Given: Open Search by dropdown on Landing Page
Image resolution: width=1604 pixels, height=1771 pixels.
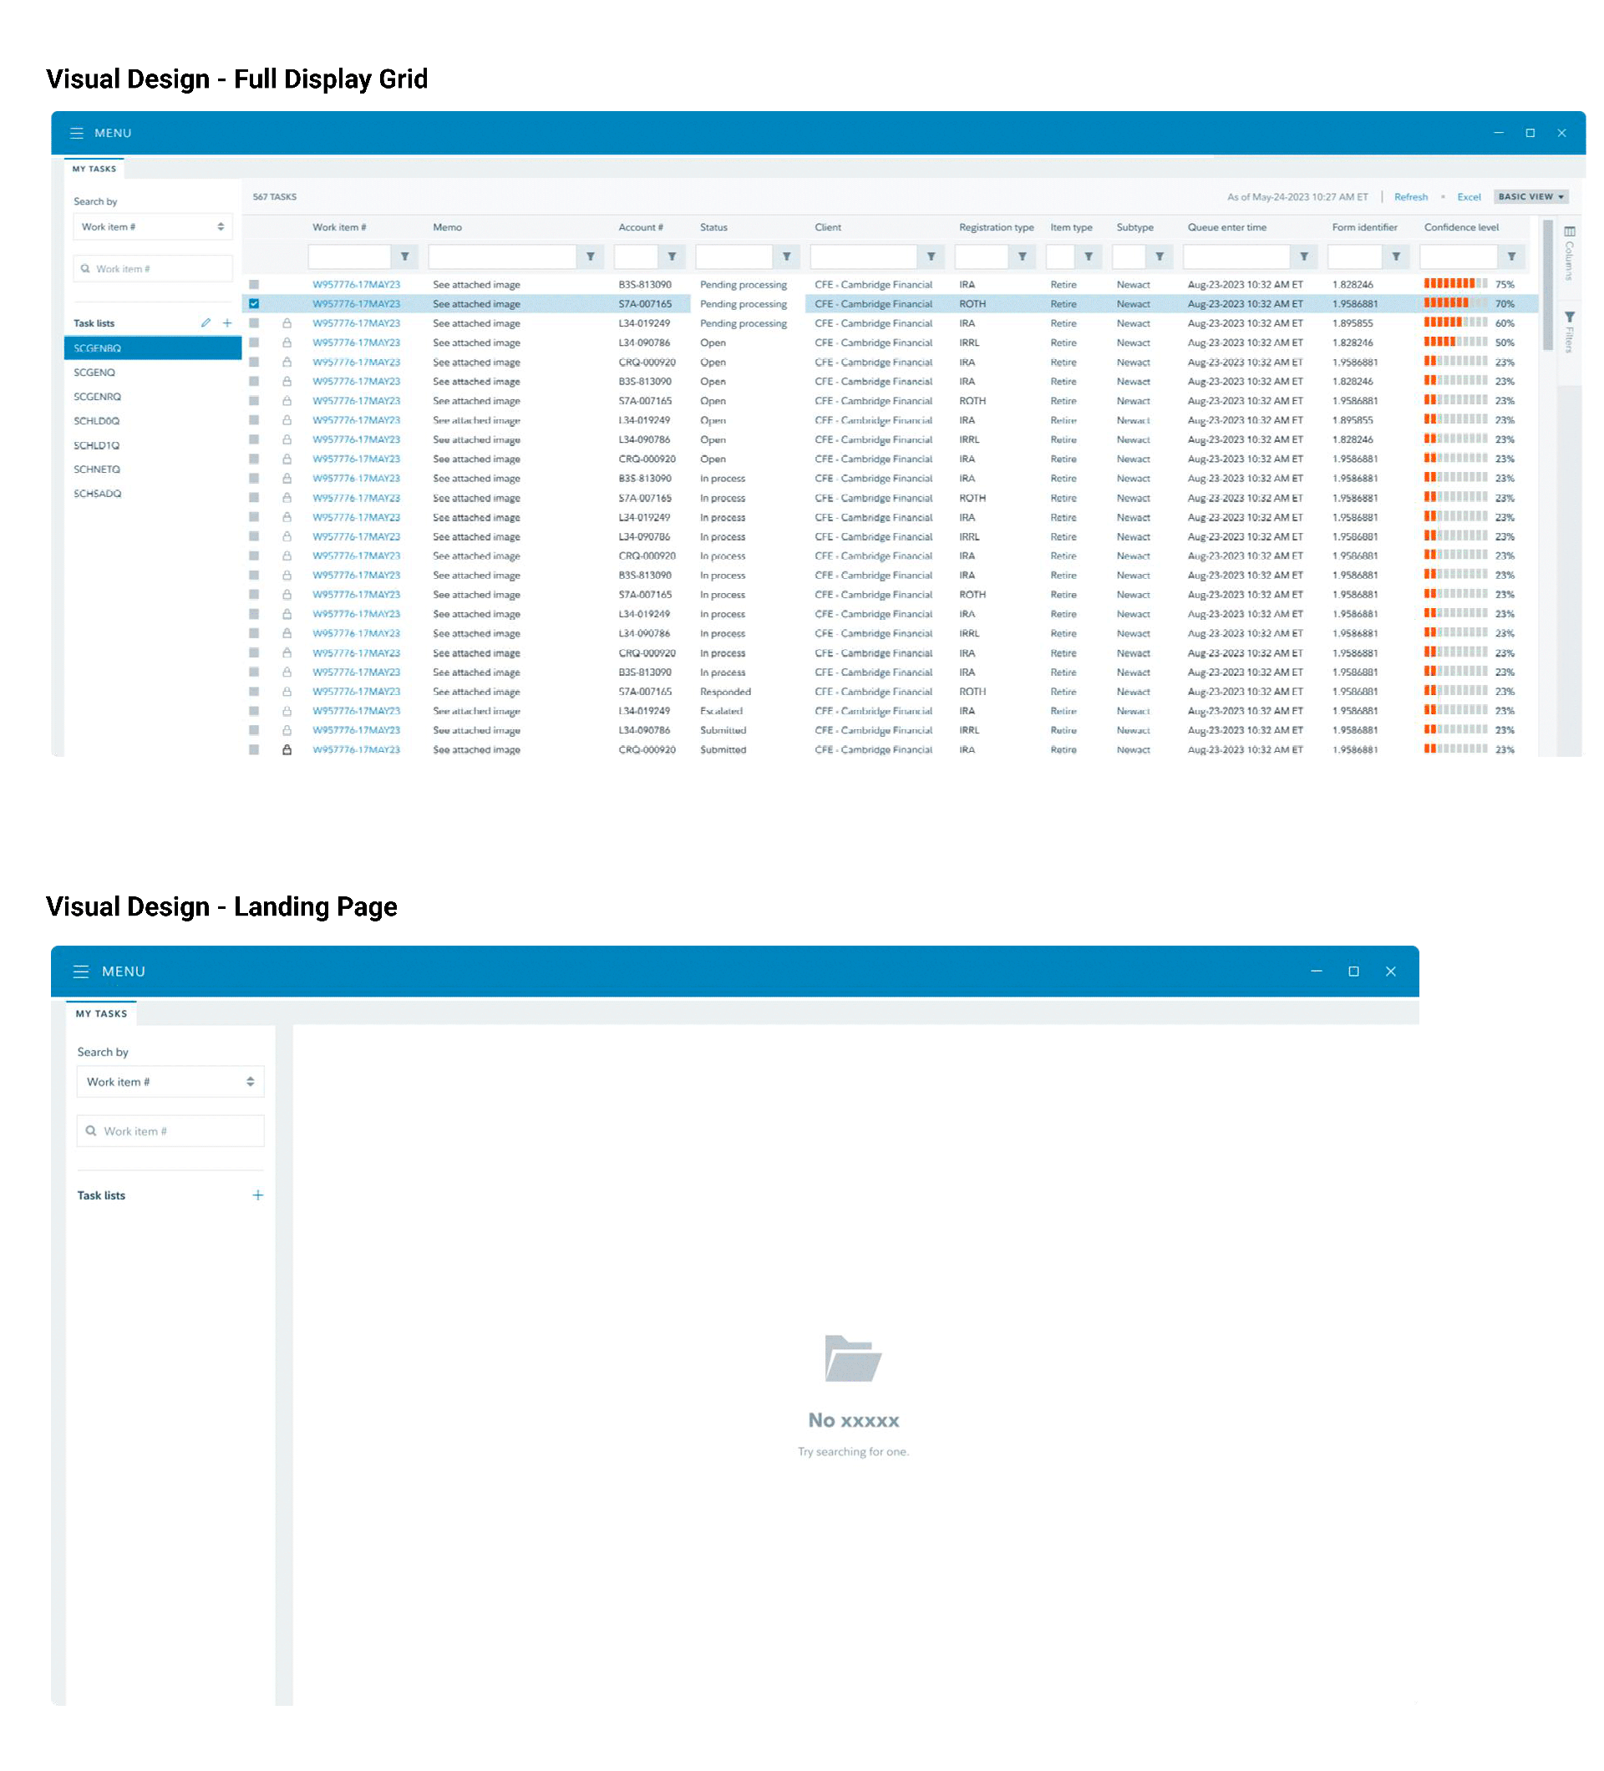Looking at the screenshot, I should pyautogui.click(x=170, y=1083).
